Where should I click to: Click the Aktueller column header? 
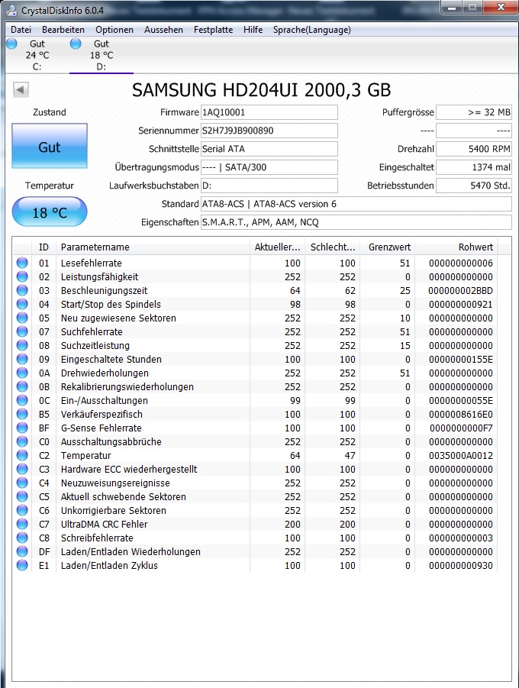278,247
